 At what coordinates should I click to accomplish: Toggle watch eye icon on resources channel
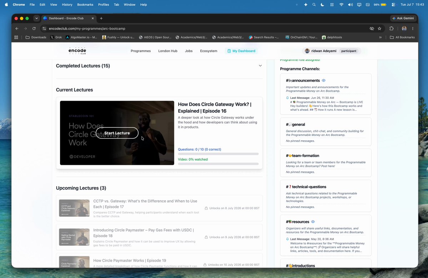(313, 222)
